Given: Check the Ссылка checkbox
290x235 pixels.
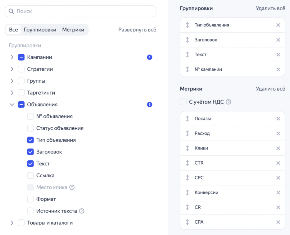Looking at the screenshot, I should coord(30,175).
